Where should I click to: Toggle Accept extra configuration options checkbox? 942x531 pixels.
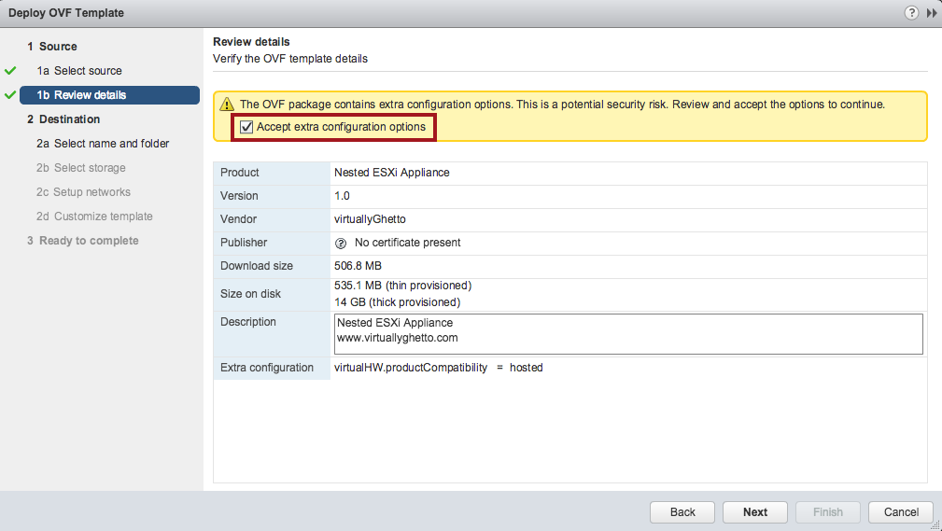pos(246,127)
